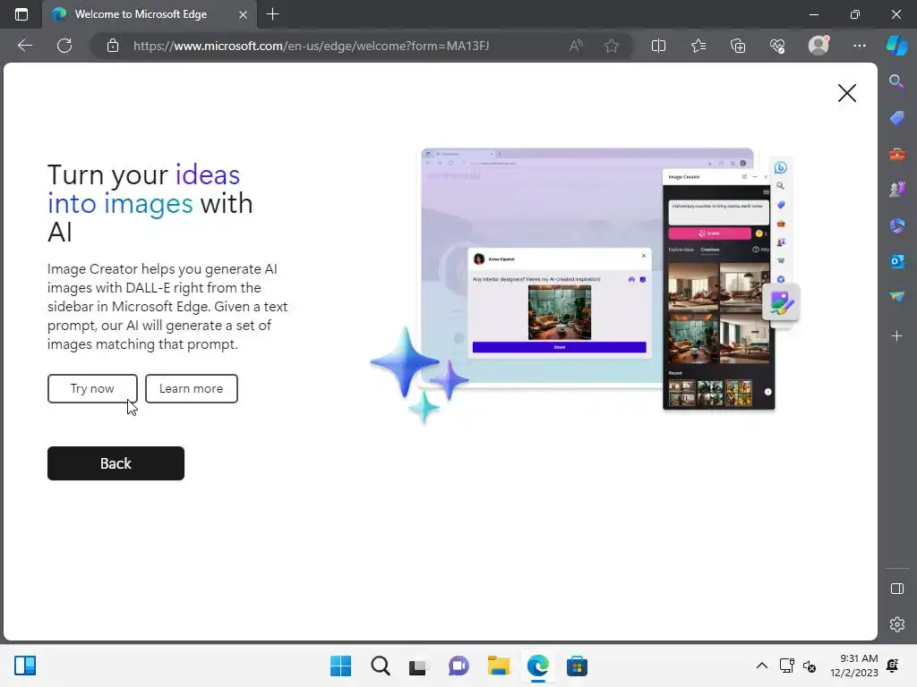Image resolution: width=917 pixels, height=687 pixels.
Task: Click the Learn more button
Action: pos(192,388)
